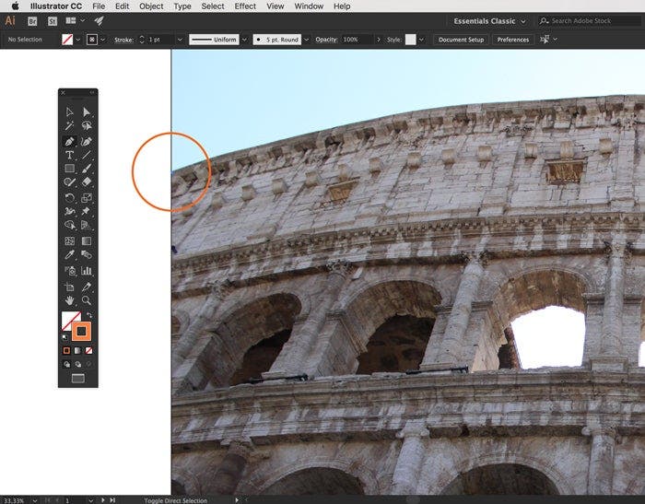The image size is (645, 504).
Task: Click the Preferences button
Action: click(x=512, y=40)
